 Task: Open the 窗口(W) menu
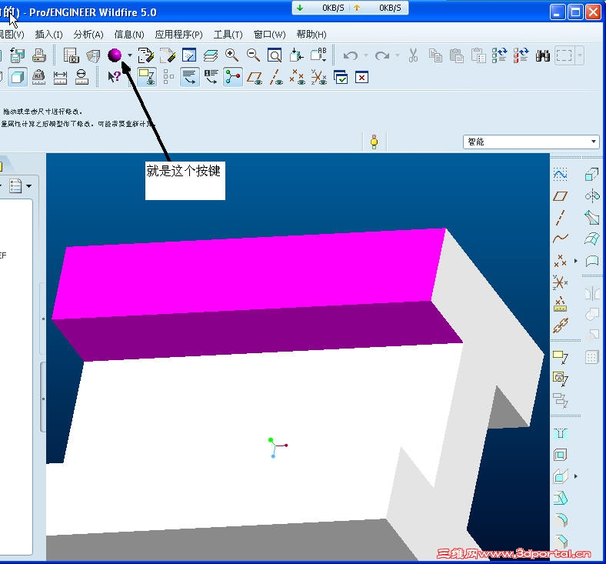click(x=269, y=35)
